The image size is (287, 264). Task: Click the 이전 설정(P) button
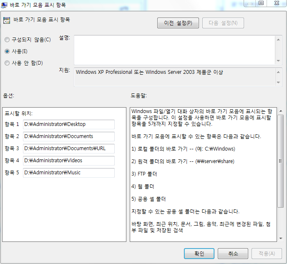178,23
